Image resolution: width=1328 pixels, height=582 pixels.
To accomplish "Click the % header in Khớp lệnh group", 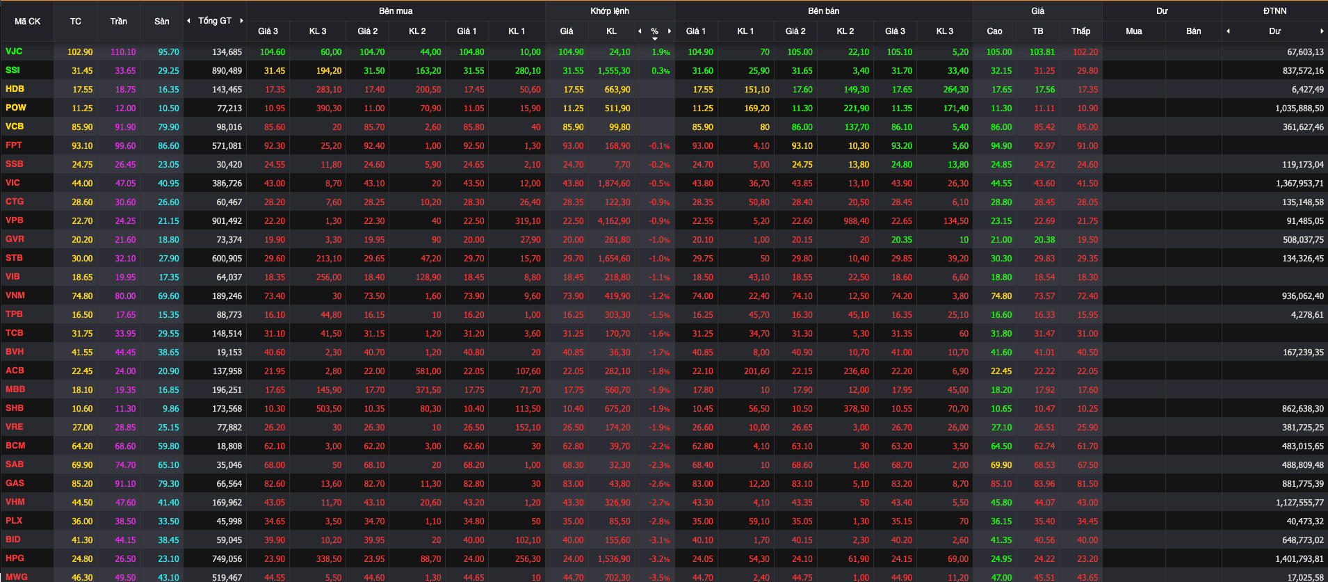I will 654,31.
